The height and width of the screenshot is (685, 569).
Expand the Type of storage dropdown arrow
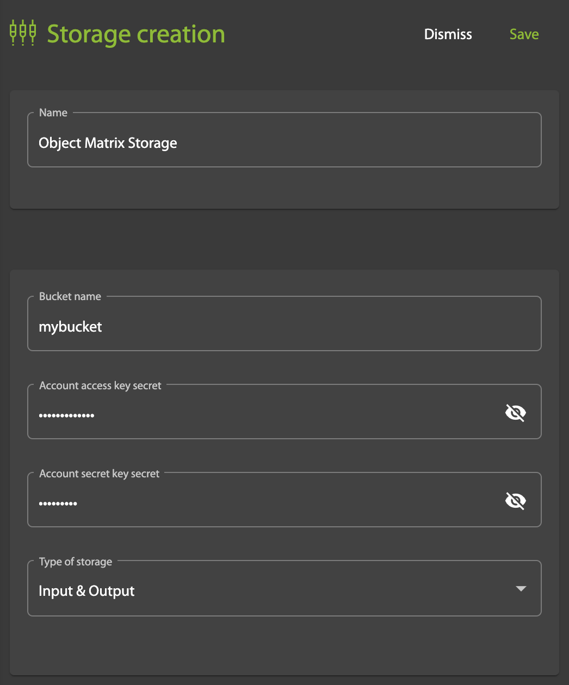click(x=521, y=589)
